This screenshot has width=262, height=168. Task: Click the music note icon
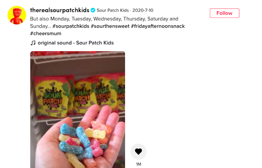(x=33, y=43)
